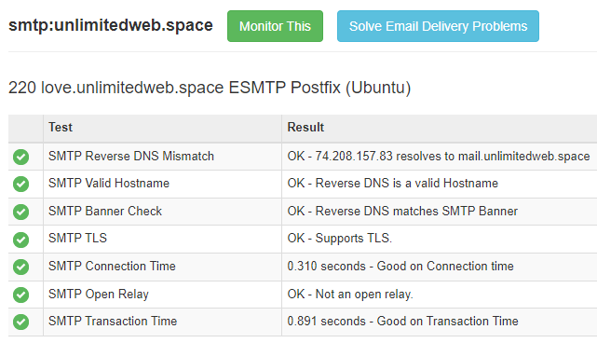Viewport: 597px width, 343px height.
Task: Click green check icon for SMTP Valid Hostname
Action: [x=20, y=184]
